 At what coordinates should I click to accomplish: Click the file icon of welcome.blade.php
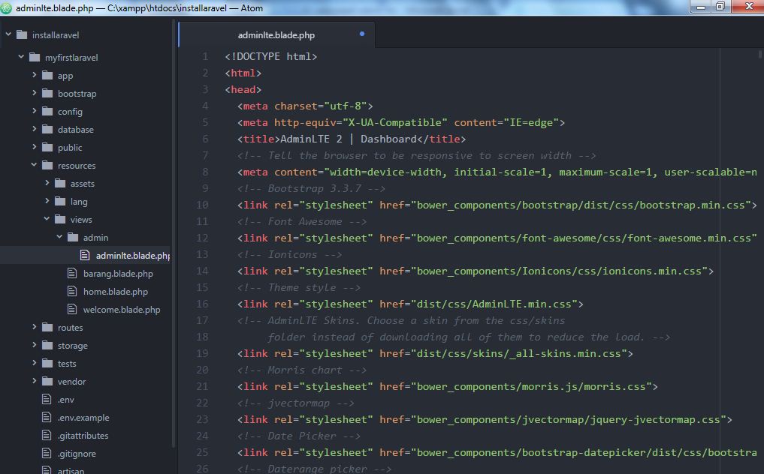(x=72, y=309)
